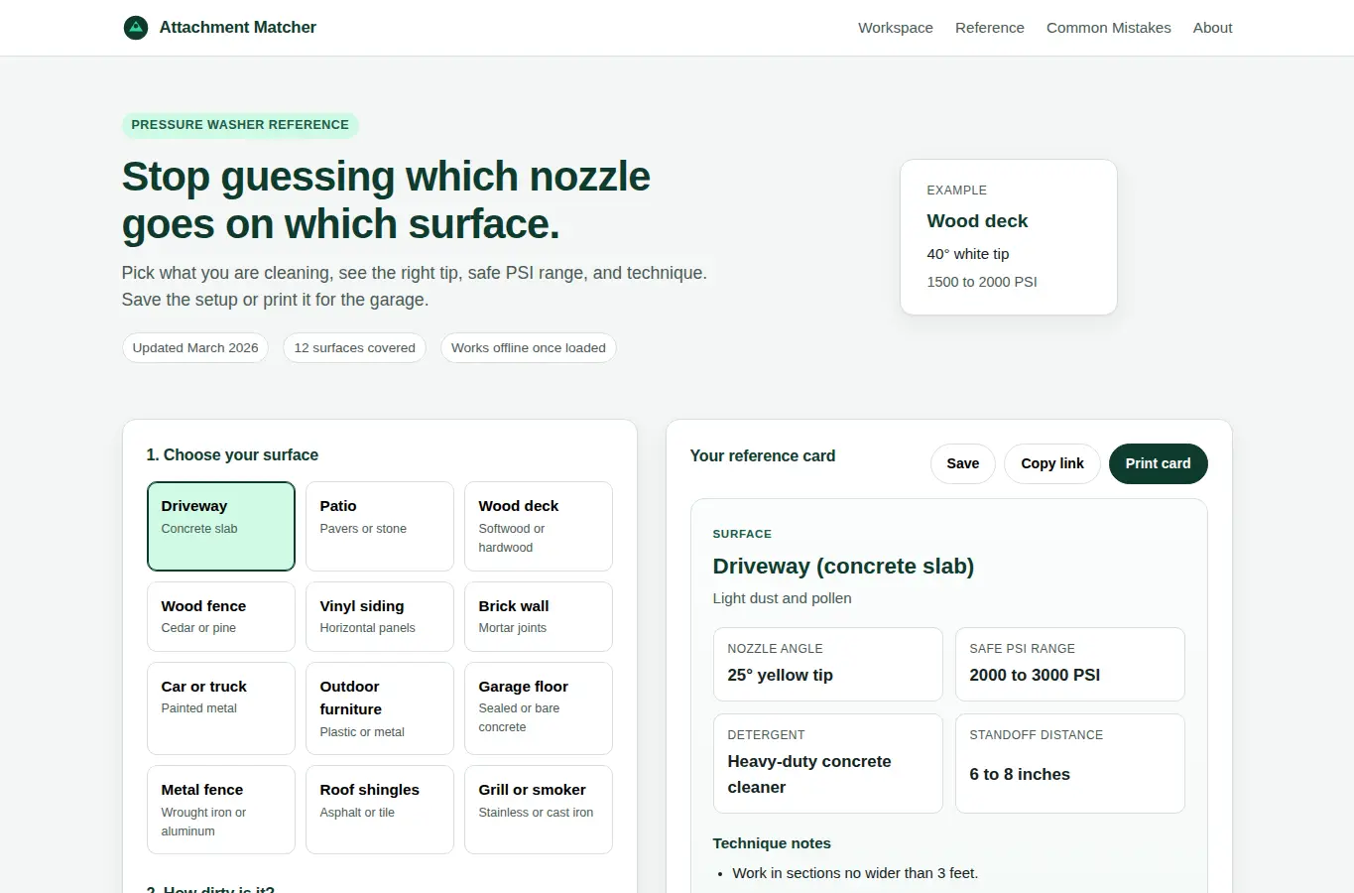The width and height of the screenshot is (1354, 893).
Task: Click the 40° white tip example text
Action: (968, 254)
